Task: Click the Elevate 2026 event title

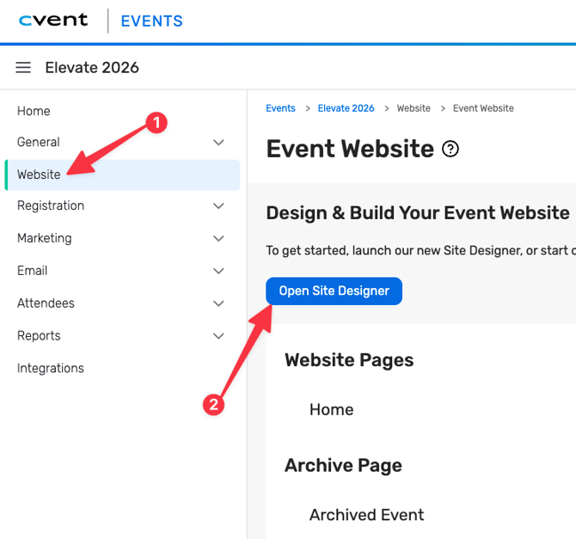Action: 92,68
